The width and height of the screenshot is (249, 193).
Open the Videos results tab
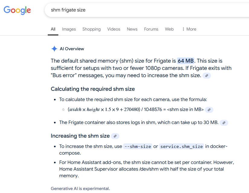114,29
